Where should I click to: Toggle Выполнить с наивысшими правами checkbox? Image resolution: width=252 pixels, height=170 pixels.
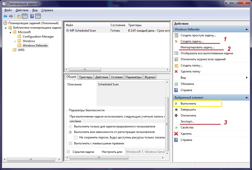click(x=70, y=143)
